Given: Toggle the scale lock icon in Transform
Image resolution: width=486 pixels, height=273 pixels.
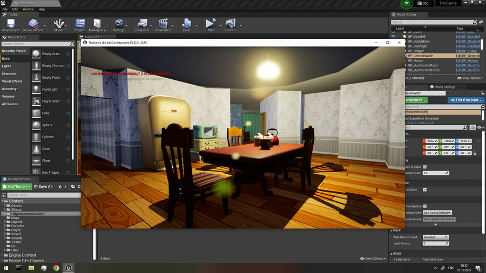Looking at the screenshot, I should coord(475,153).
